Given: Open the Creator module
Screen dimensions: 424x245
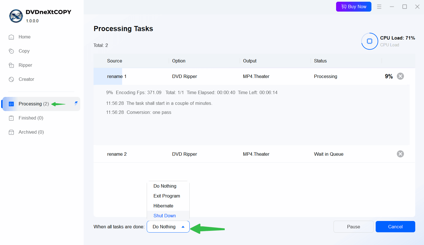Looking at the screenshot, I should 26,79.
